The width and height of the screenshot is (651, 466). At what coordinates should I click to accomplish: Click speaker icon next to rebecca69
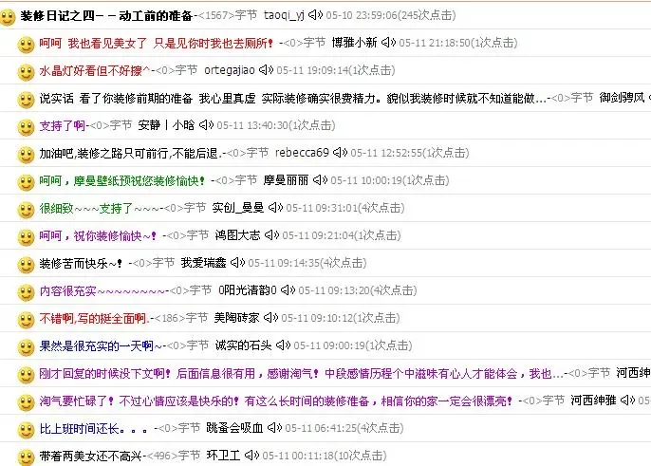click(x=340, y=153)
